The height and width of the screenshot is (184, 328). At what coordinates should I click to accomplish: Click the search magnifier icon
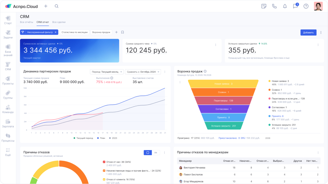click(57, 6)
